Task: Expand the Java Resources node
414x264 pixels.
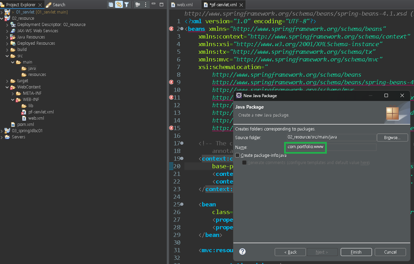Action: 7,37
